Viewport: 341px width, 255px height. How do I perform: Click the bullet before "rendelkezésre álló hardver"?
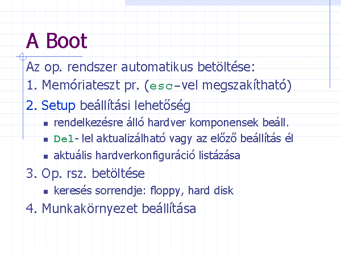click(45, 123)
